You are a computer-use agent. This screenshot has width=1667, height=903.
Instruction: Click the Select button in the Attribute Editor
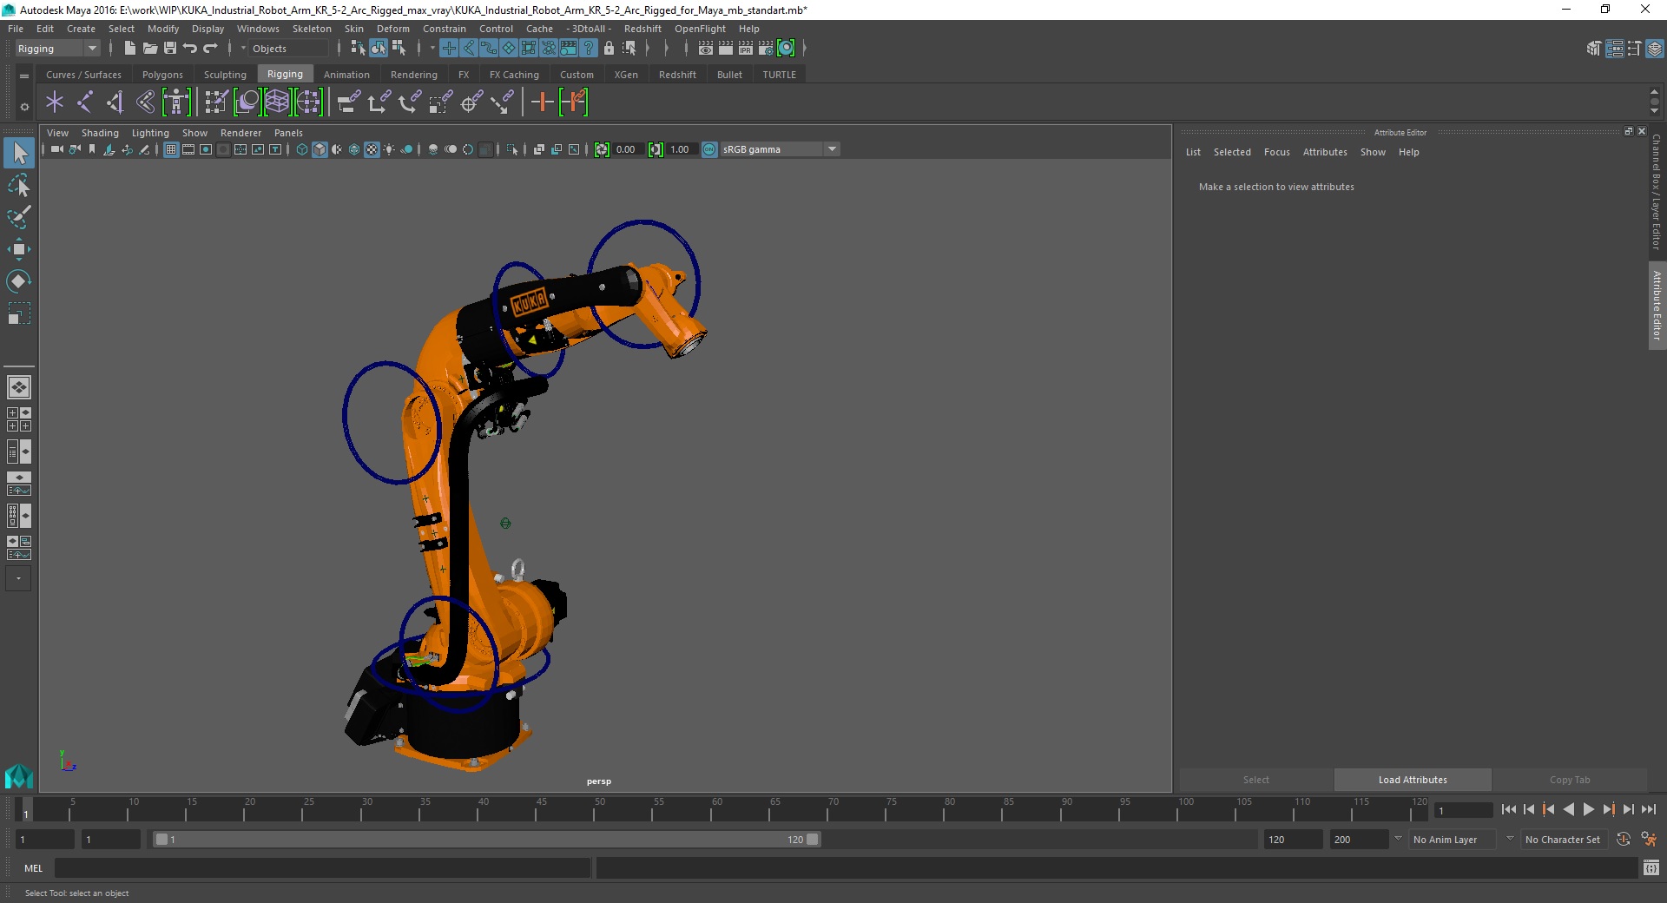tap(1255, 780)
